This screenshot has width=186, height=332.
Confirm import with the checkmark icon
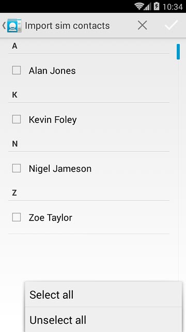(x=172, y=25)
